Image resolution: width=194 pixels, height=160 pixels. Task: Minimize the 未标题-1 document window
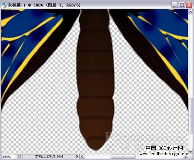(x=174, y=5)
